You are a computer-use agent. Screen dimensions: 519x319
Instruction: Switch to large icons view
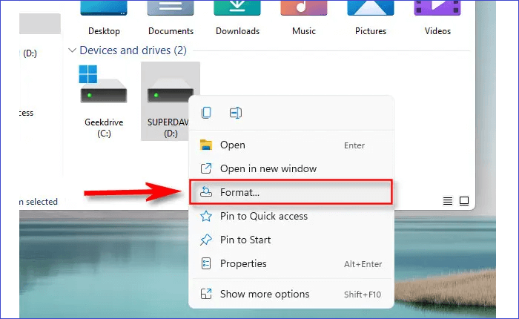click(x=464, y=201)
